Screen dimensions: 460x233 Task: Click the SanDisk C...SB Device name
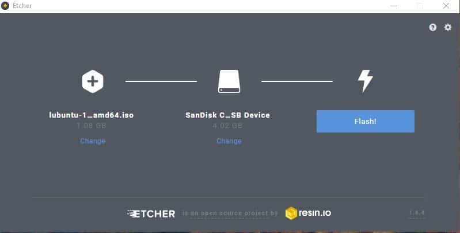click(x=227, y=115)
